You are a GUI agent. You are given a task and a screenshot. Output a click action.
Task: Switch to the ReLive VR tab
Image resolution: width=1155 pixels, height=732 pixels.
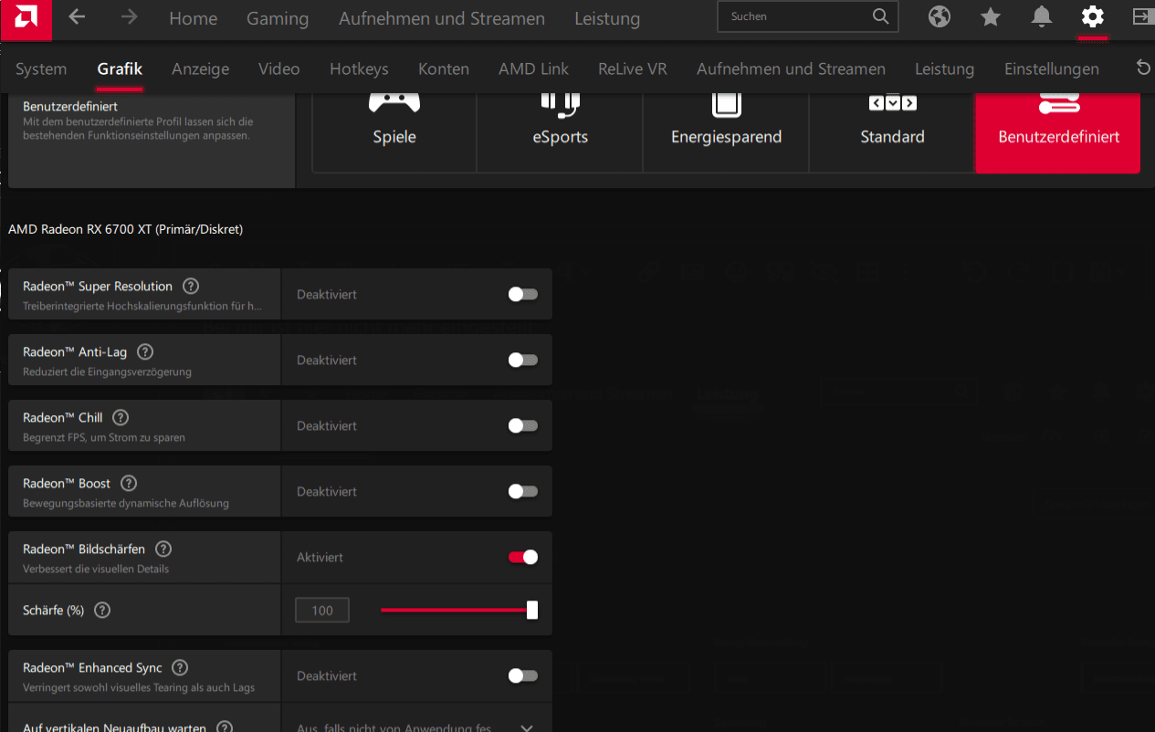tap(633, 68)
